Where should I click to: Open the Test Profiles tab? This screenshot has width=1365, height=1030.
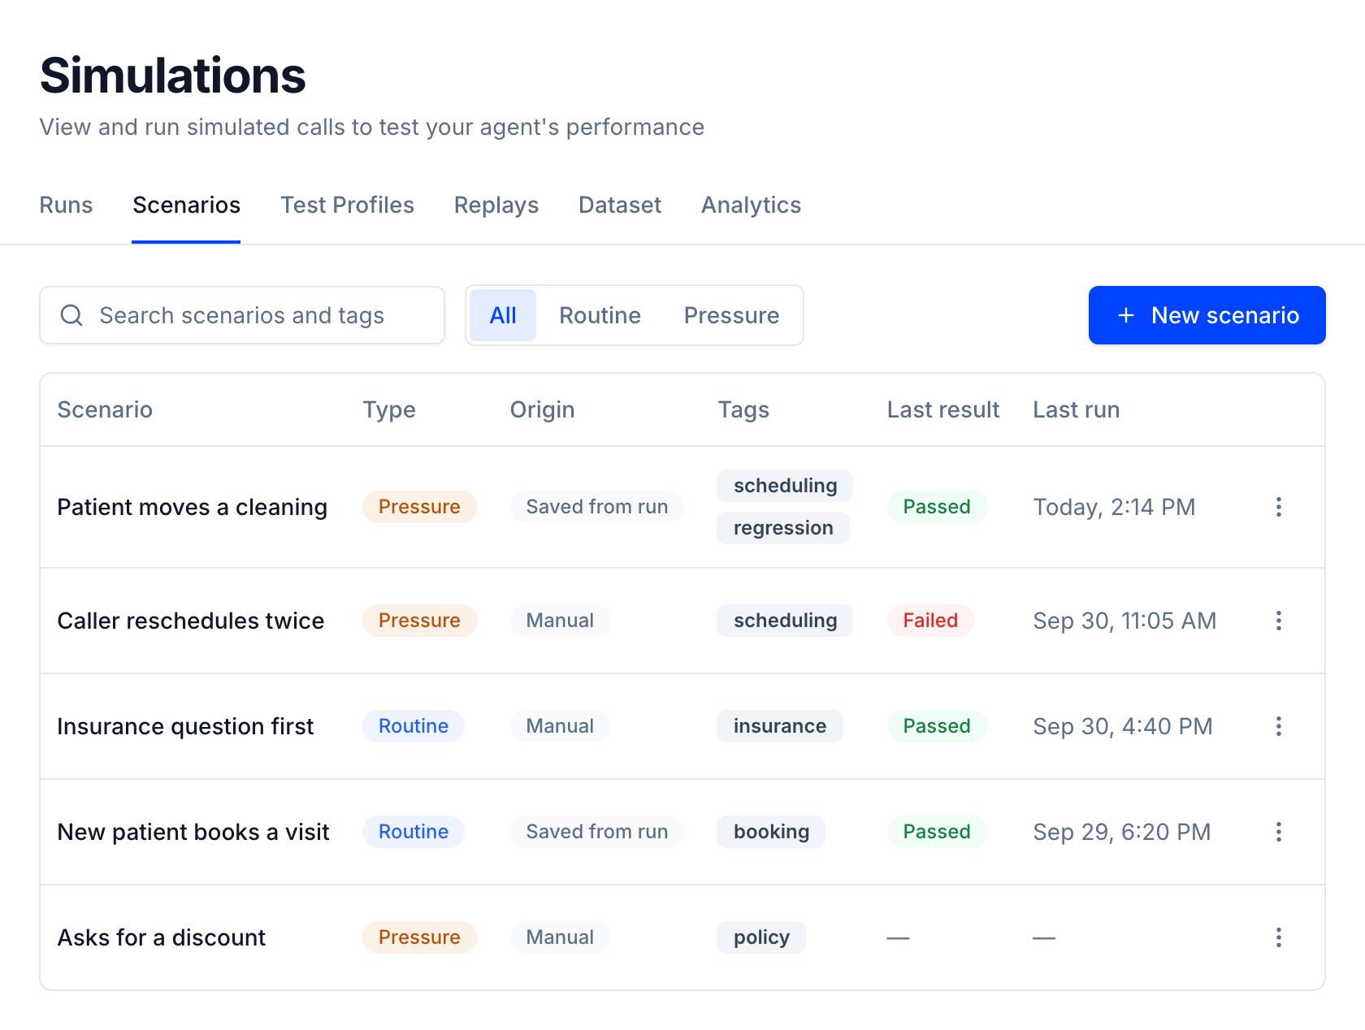click(x=347, y=205)
